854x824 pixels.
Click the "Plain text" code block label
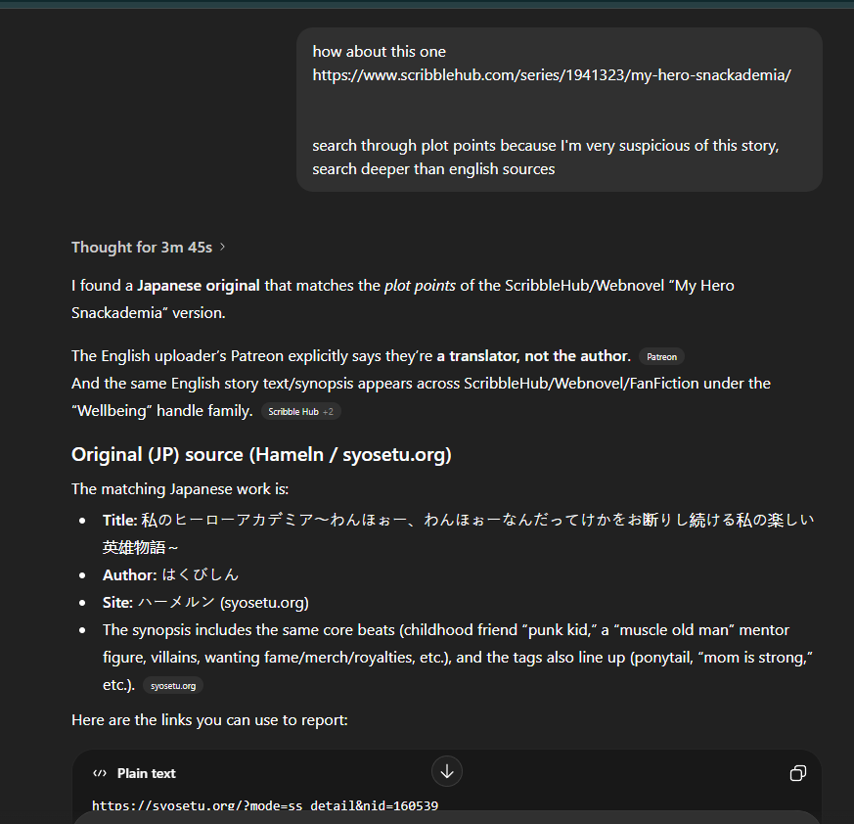click(x=146, y=773)
